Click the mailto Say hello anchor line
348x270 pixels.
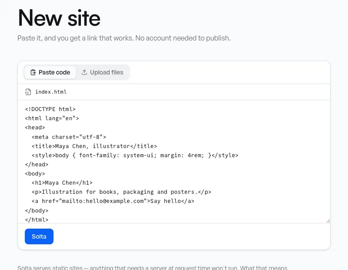(113, 201)
